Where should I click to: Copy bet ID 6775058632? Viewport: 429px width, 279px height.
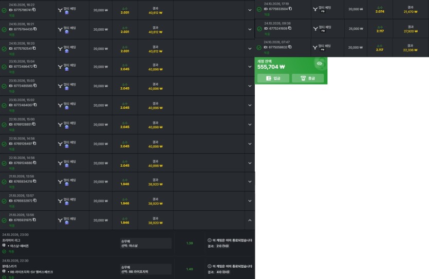[x=290, y=47]
